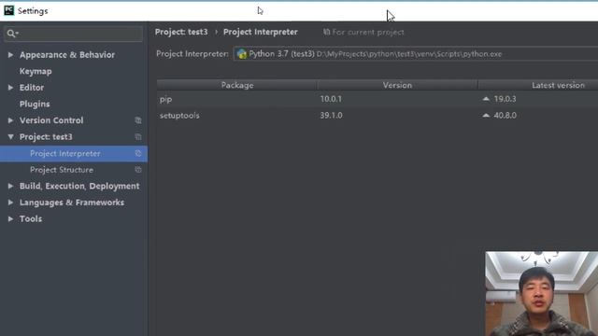Click pip latest version 19.0.3
The image size is (598, 336).
tap(505, 99)
